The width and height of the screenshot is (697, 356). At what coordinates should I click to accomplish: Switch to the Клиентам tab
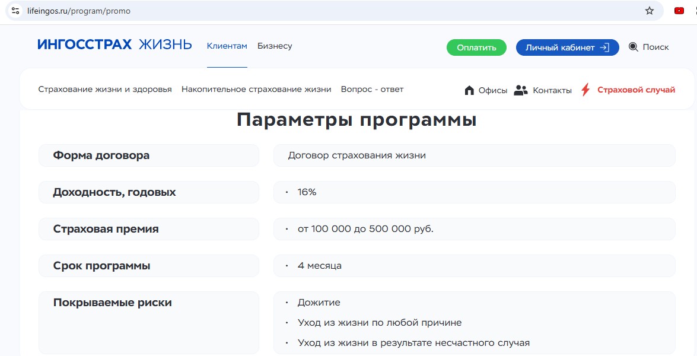pyautogui.click(x=227, y=46)
